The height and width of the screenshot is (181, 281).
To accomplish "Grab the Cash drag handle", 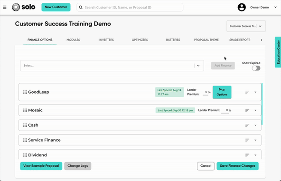I will [25, 125].
